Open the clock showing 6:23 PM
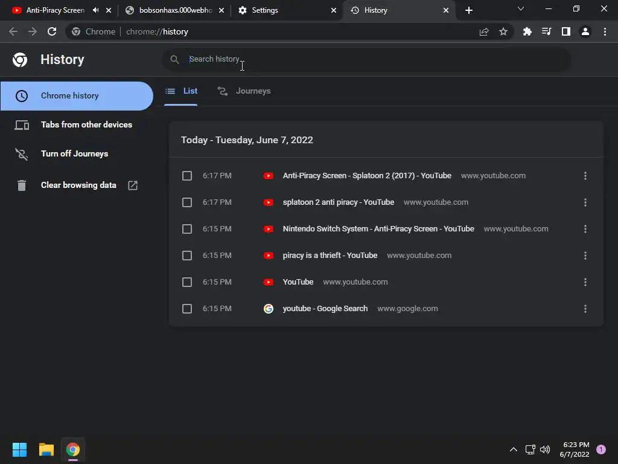The height and width of the screenshot is (464, 618). pyautogui.click(x=575, y=449)
